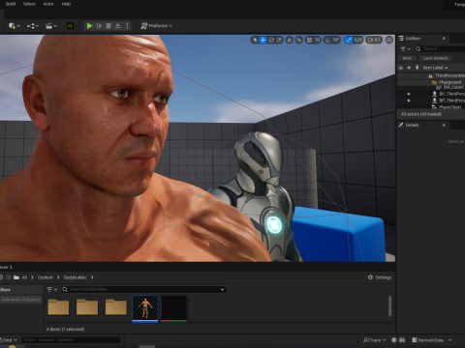The height and width of the screenshot is (348, 465).
Task: Open the scale snap 0.25 value
Action: [x=357, y=40]
